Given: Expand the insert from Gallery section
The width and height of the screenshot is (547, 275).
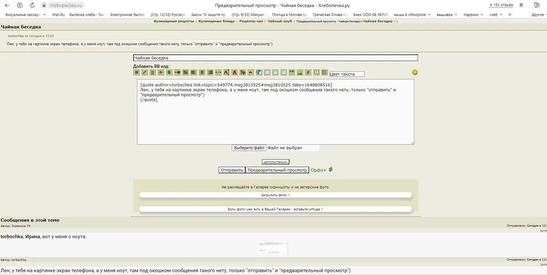Looking at the screenshot, I should coord(276,209).
